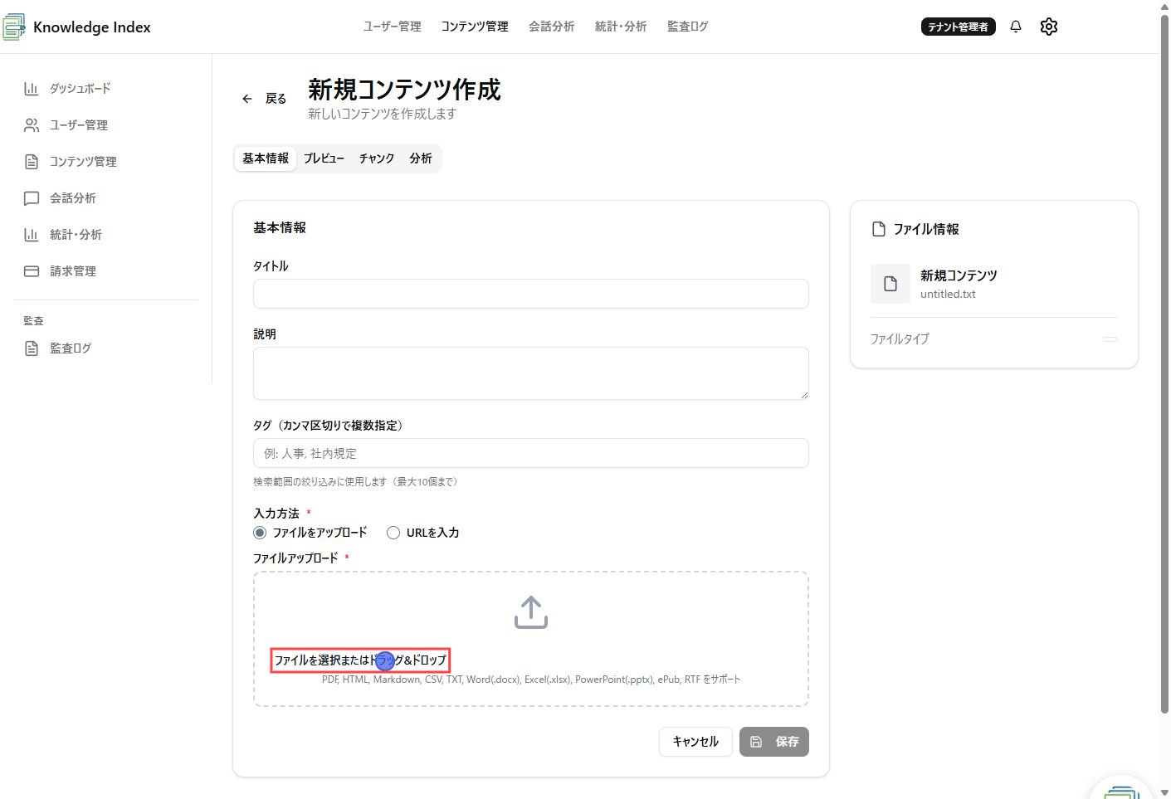Click the 検索範囲の絞り込み hint text
The height and width of the screenshot is (799, 1171).
click(355, 482)
